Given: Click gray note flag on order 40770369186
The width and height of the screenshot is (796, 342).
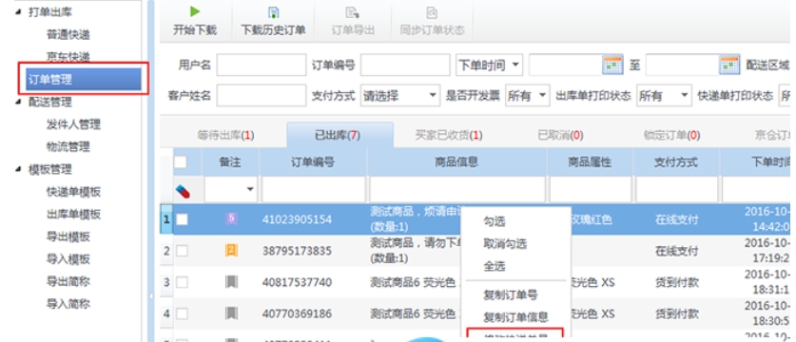Looking at the screenshot, I should (x=231, y=313).
